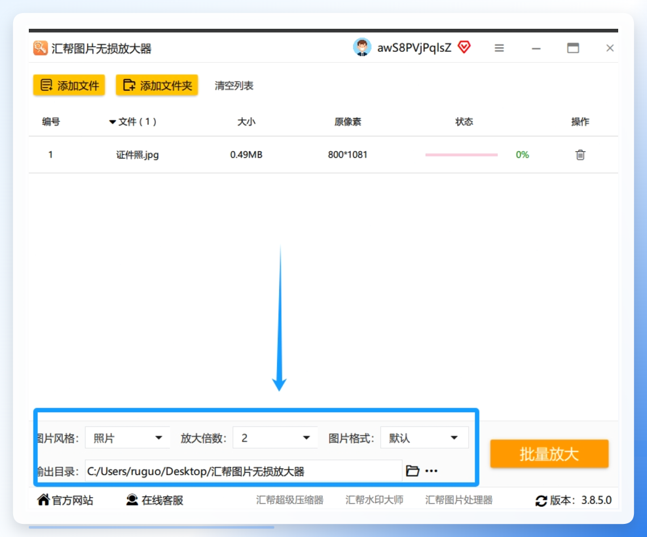This screenshot has height=537, width=647.
Task: Sort by the 文件 ( 1 ) column header
Action: 133,122
